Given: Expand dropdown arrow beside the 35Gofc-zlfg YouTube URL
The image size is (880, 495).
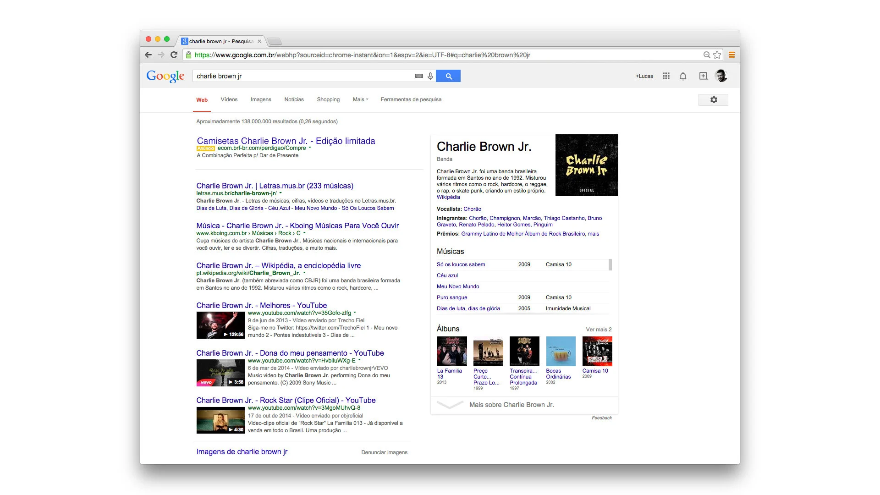Looking at the screenshot, I should point(355,313).
